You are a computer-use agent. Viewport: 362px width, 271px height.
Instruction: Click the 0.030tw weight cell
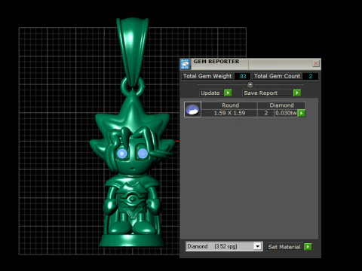(x=286, y=113)
